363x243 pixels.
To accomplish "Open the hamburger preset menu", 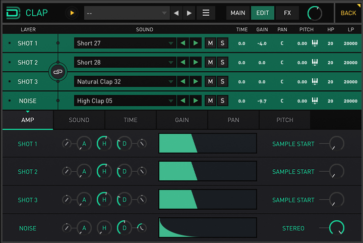I will pos(206,13).
